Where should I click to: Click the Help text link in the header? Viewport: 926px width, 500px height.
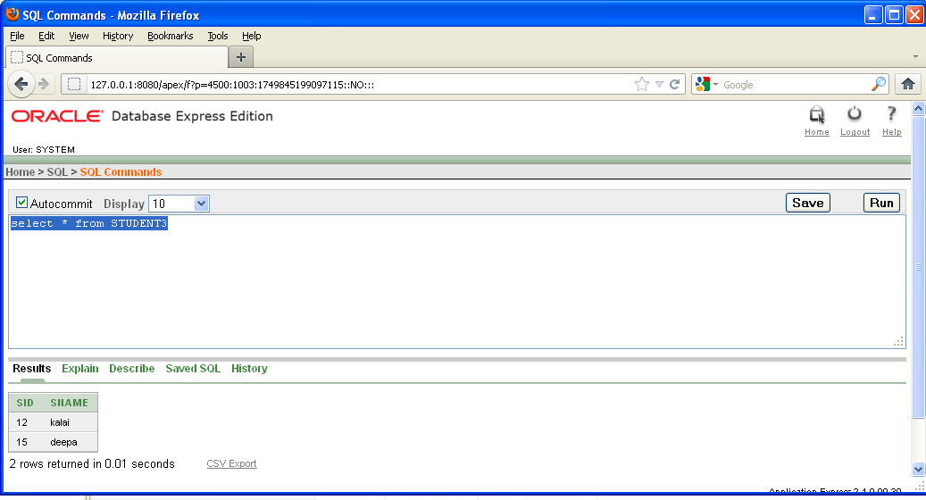[892, 131]
